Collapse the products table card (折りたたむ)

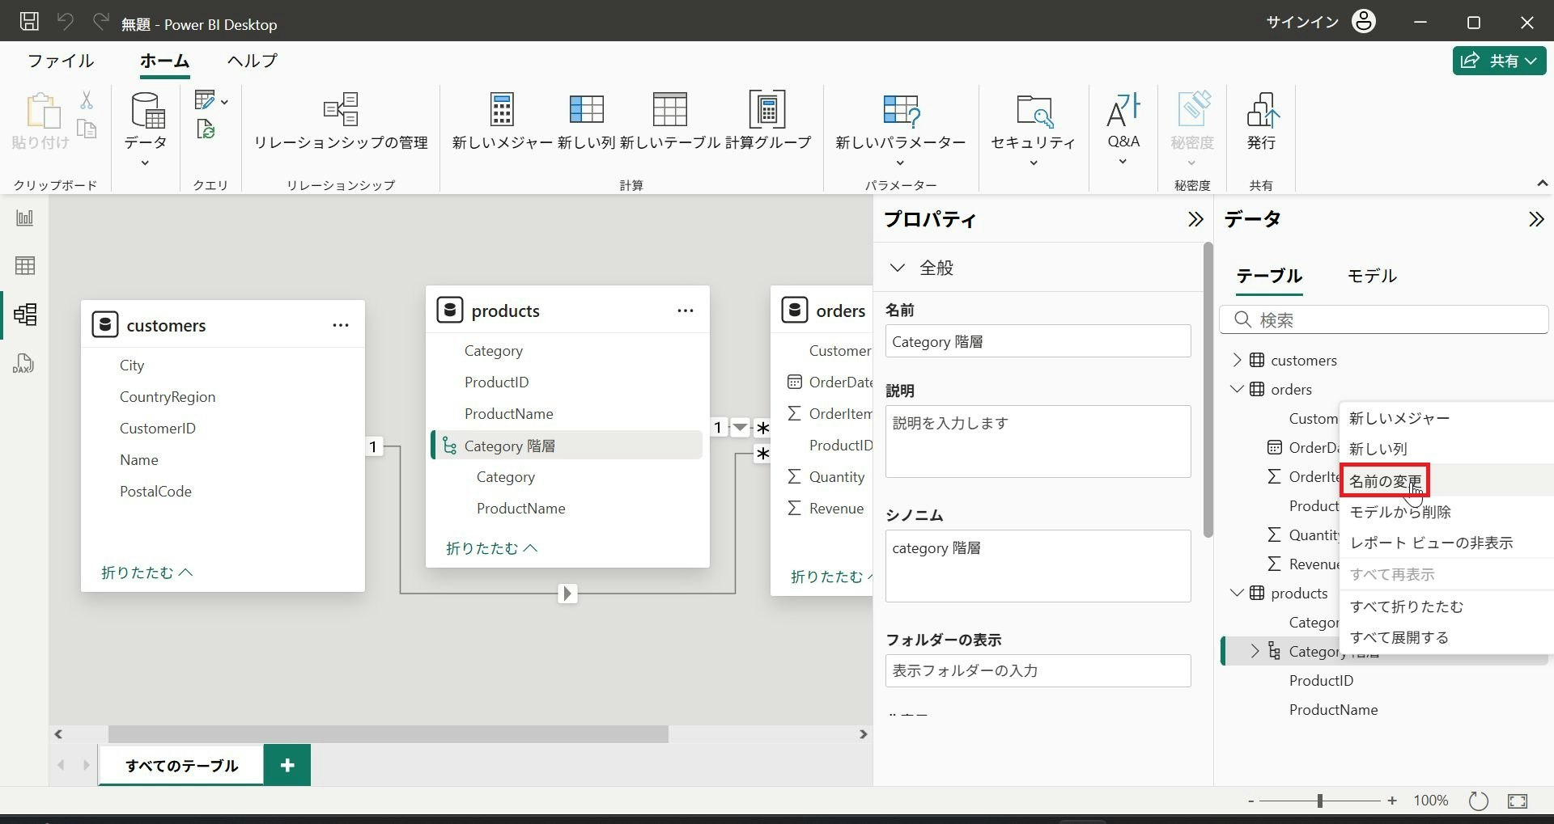491,548
